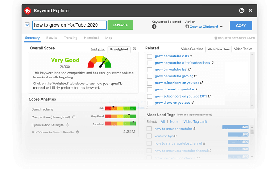Viewport: 280px width, 170px height.
Task: Click the overall score gauge graphic
Action: [x=99, y=62]
